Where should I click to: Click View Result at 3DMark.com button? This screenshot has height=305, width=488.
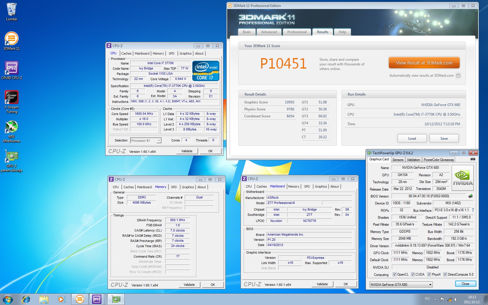(424, 63)
